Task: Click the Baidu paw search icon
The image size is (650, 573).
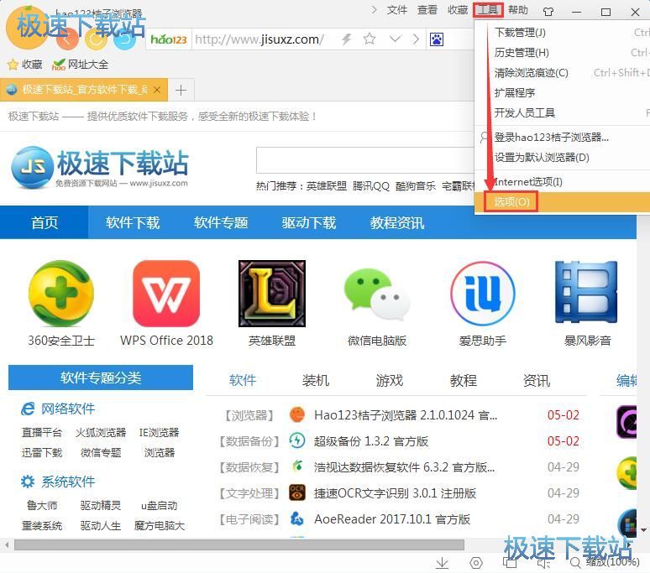Action: coord(437,39)
